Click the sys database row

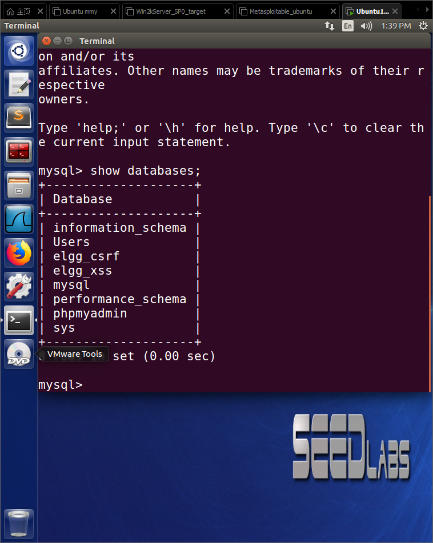tap(119, 328)
